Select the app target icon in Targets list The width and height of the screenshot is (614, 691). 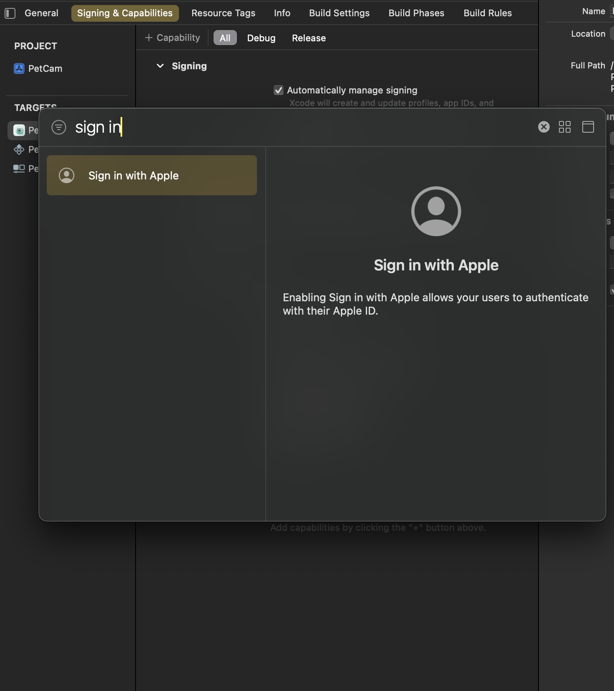tap(19, 130)
